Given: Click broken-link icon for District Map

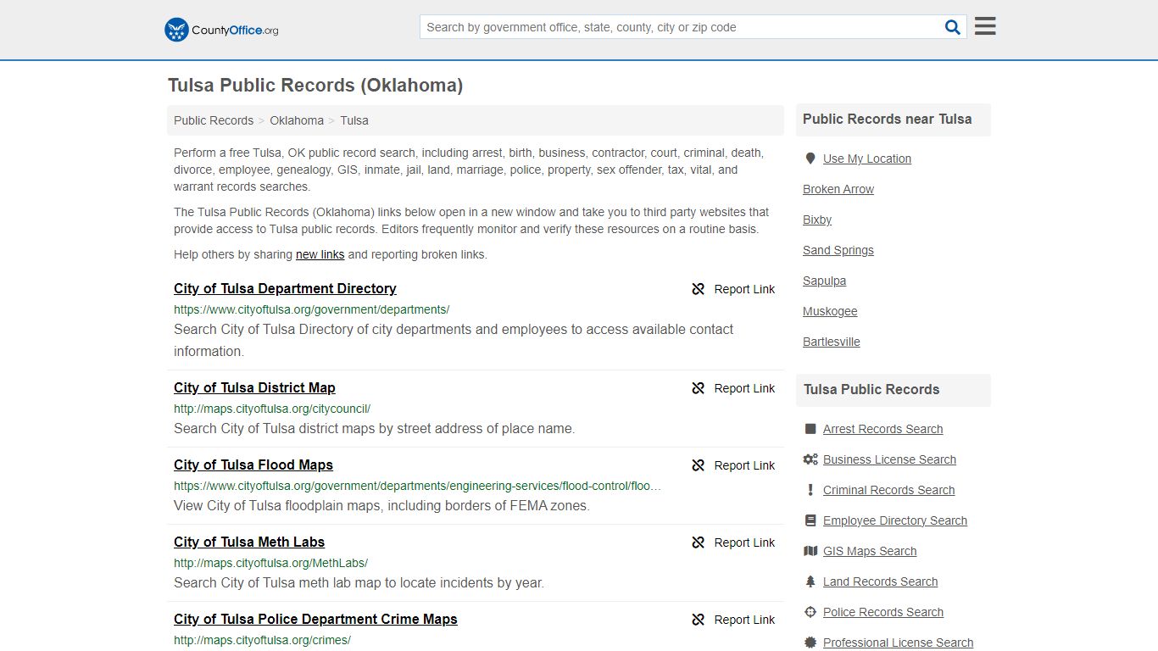Looking at the screenshot, I should tap(699, 388).
